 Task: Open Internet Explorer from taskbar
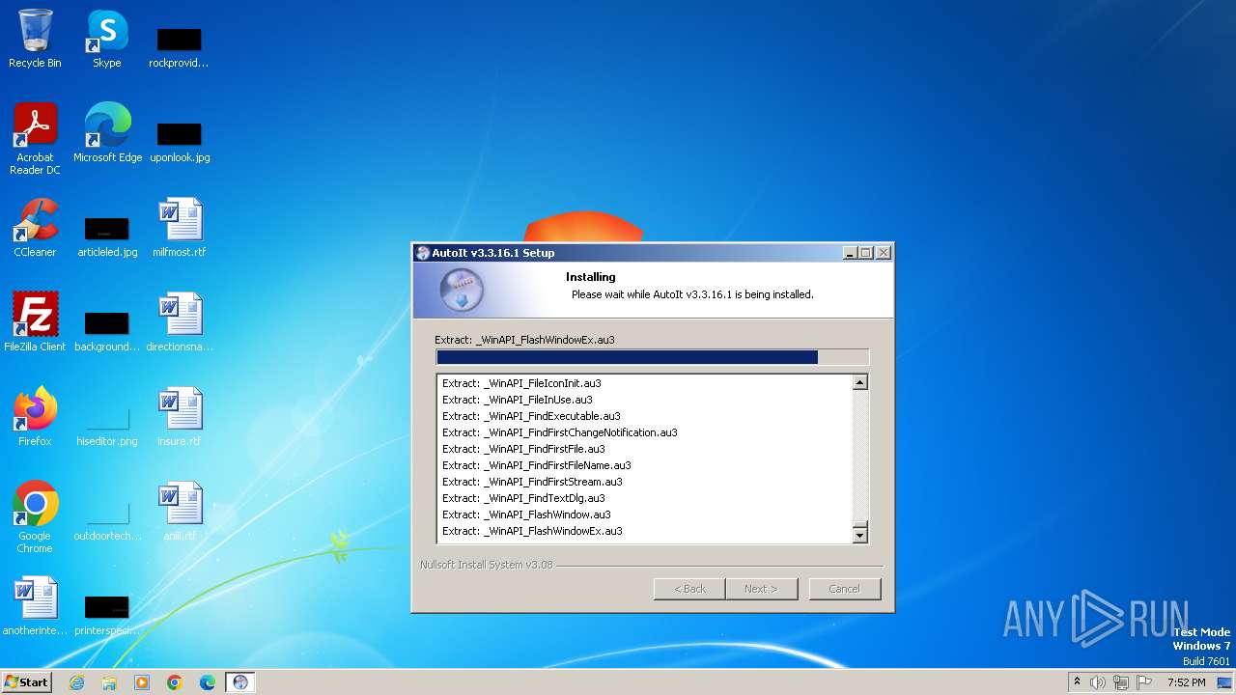click(x=76, y=682)
